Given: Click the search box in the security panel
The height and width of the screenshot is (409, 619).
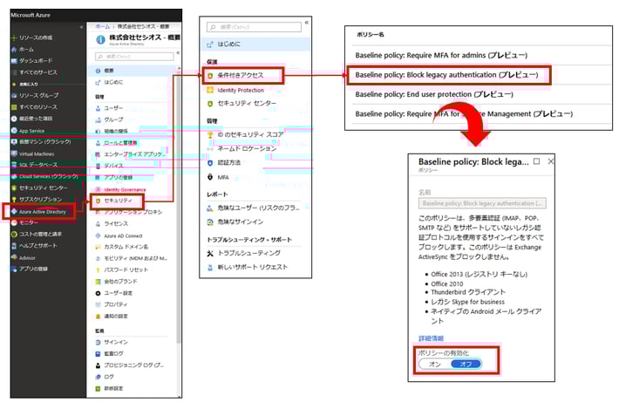Looking at the screenshot, I should (254, 27).
